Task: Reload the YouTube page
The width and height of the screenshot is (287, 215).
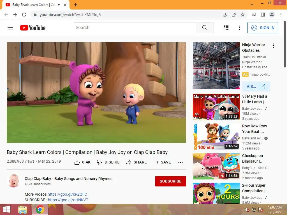Action: [x=24, y=15]
